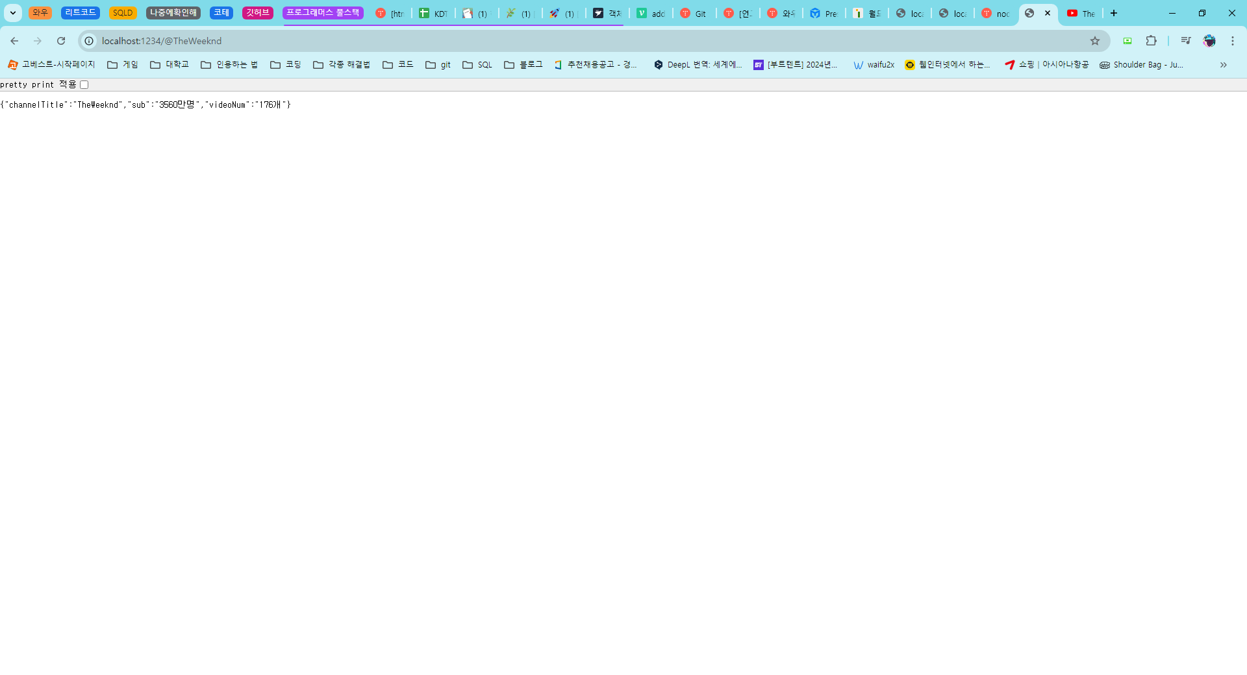Click the JSON response text with channelTitle
1247x675 pixels.
click(x=145, y=104)
